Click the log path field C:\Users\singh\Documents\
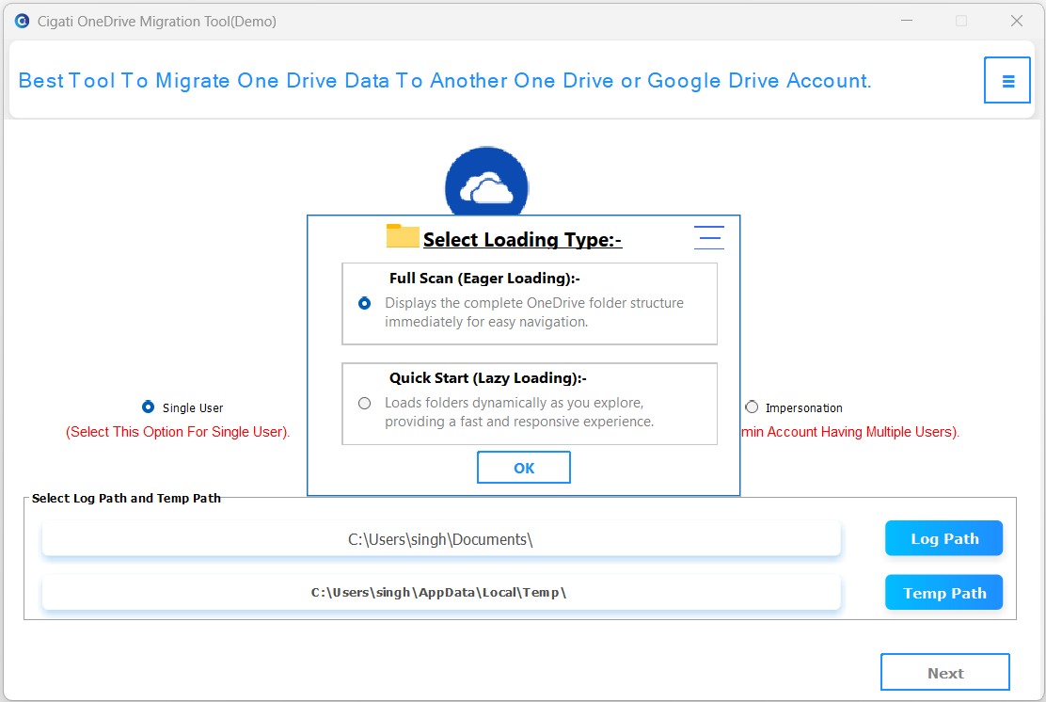1046x702 pixels. [441, 538]
